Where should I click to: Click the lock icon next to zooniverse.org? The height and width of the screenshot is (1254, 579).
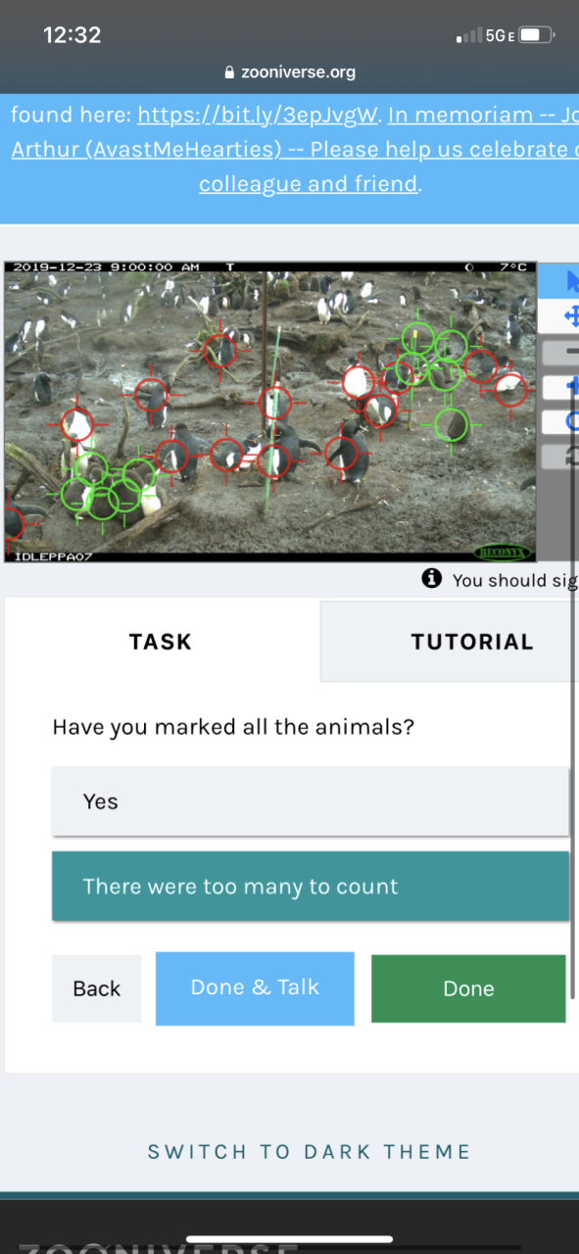230,72
